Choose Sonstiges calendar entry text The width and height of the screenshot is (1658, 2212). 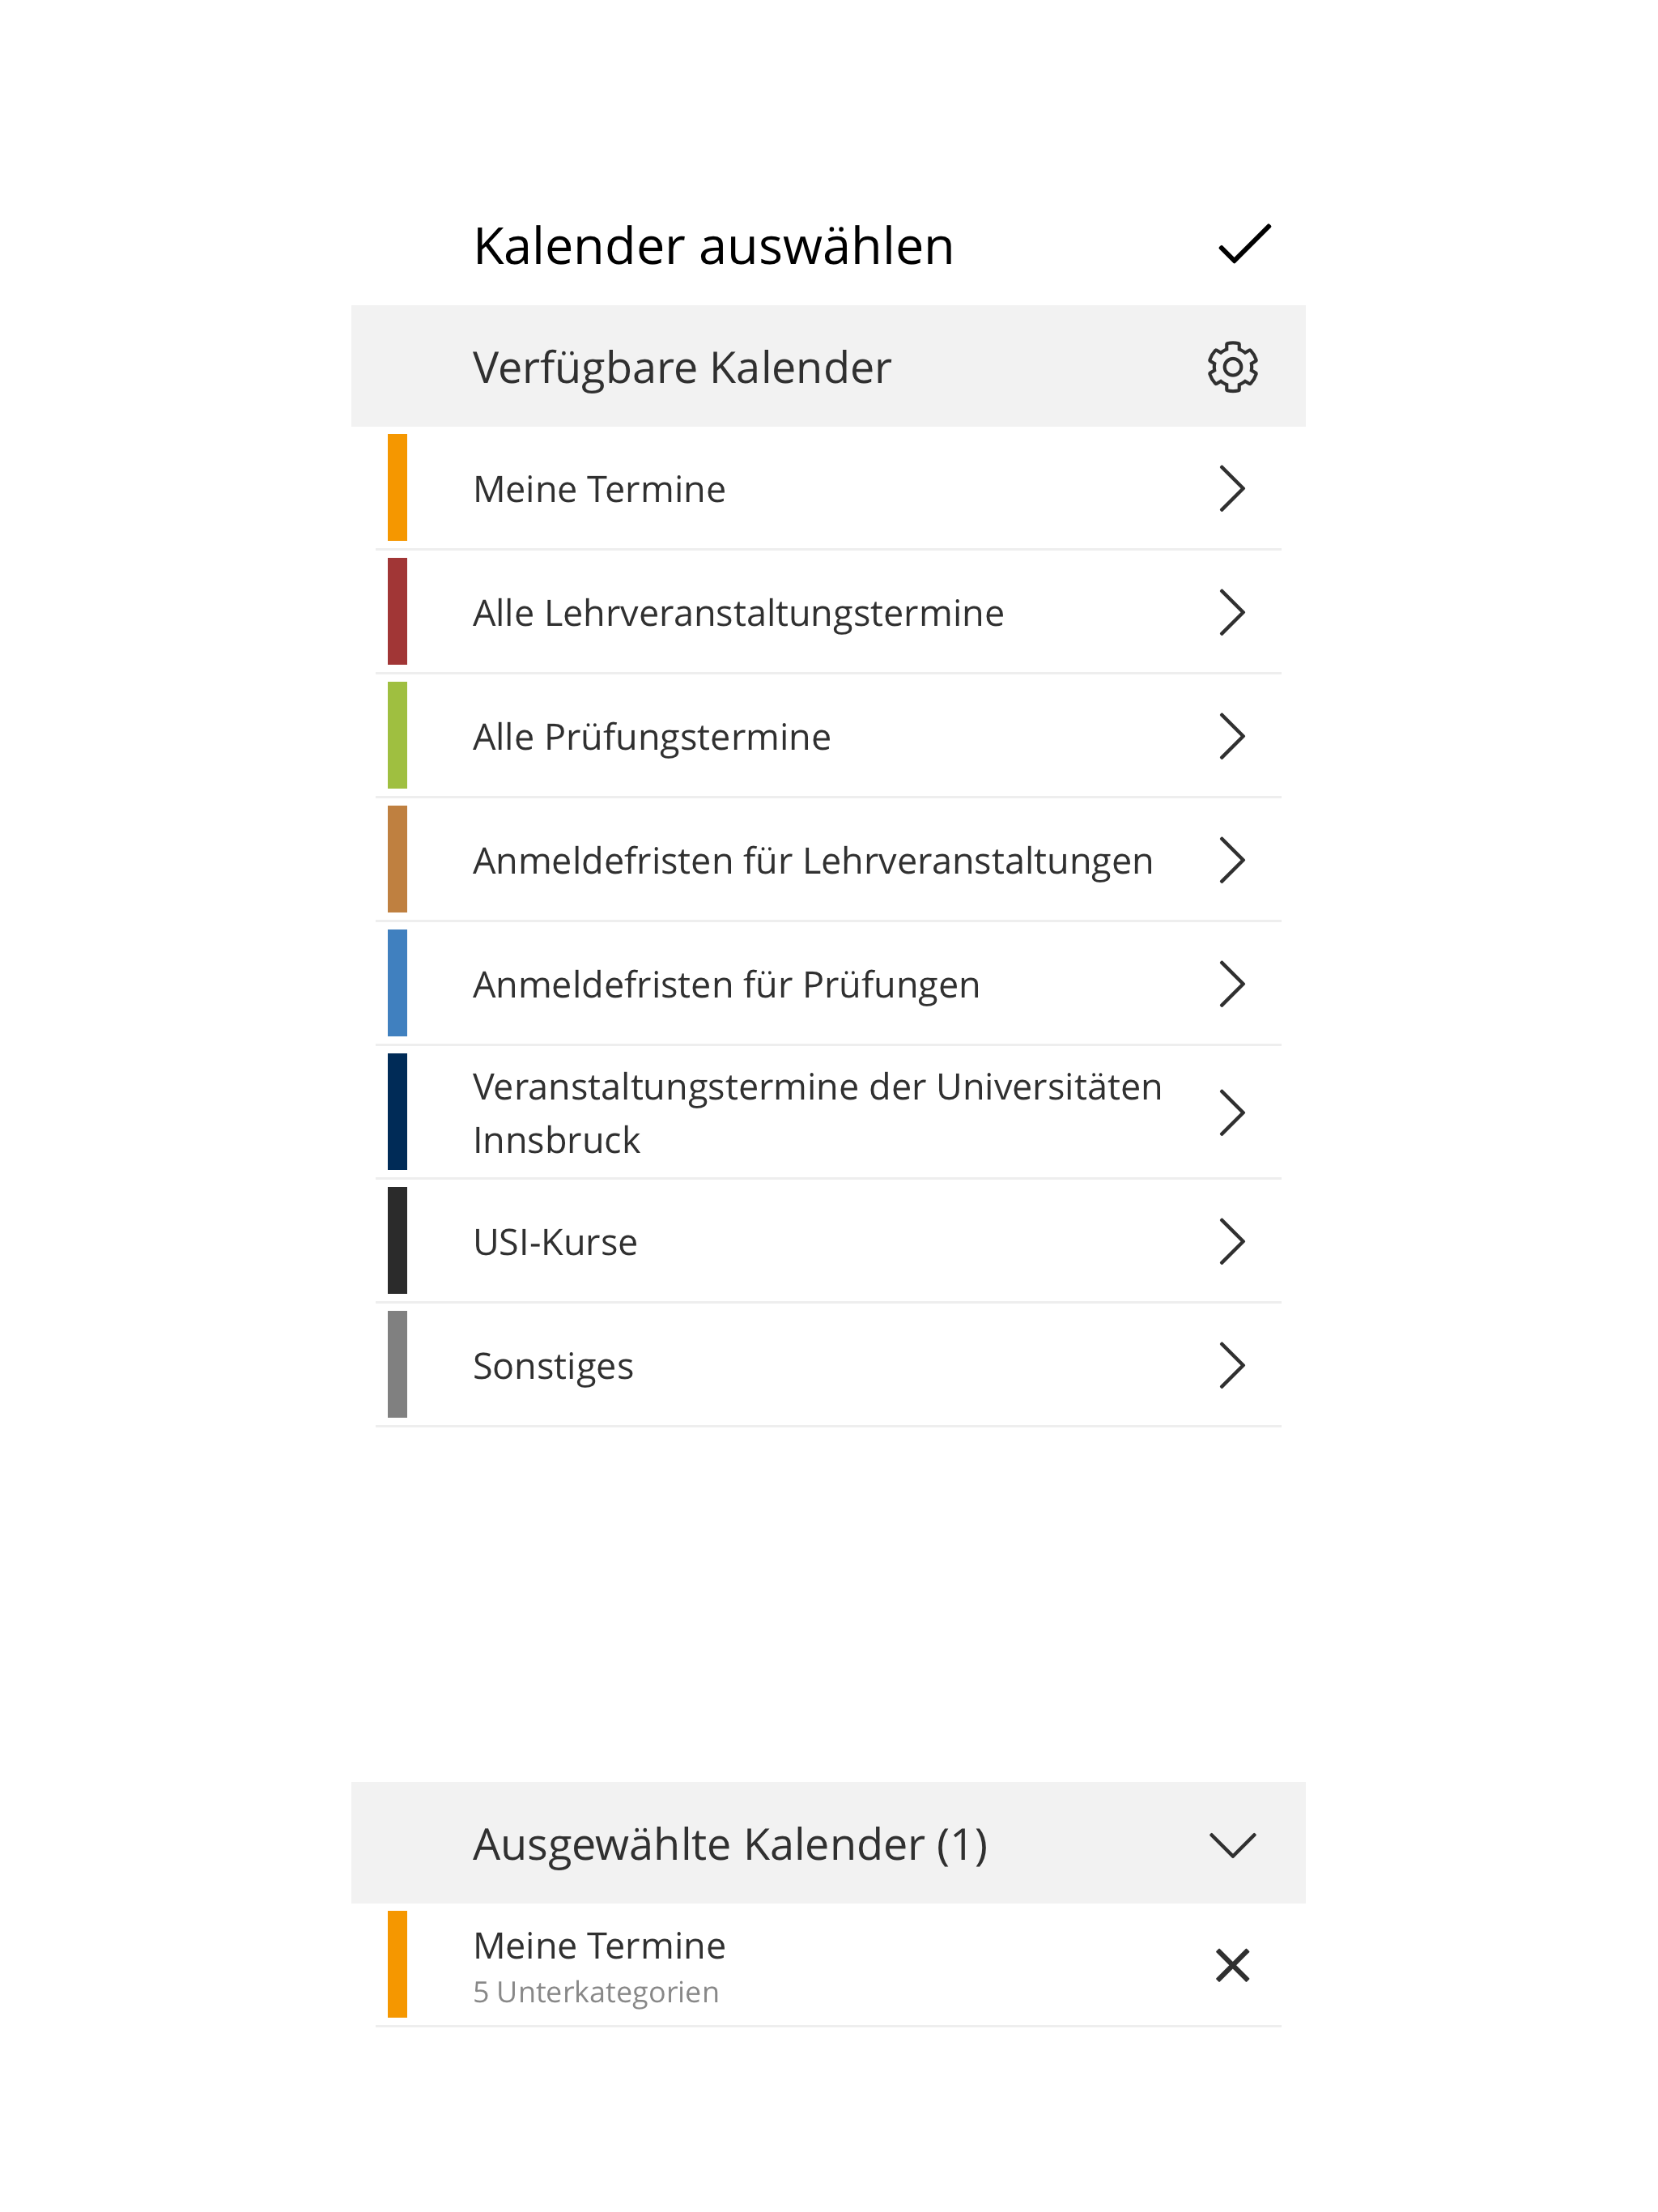click(553, 1367)
